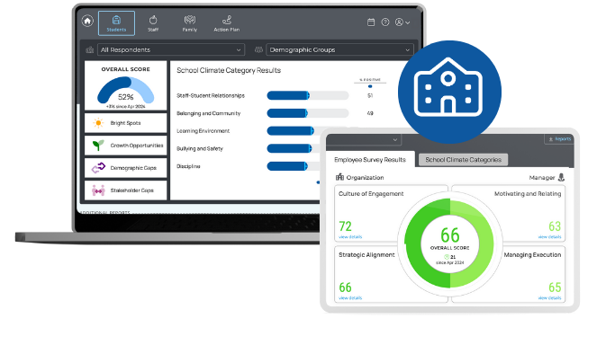Click the large blue school building icon
Screen dimensions: 615x345
pyautogui.click(x=449, y=92)
